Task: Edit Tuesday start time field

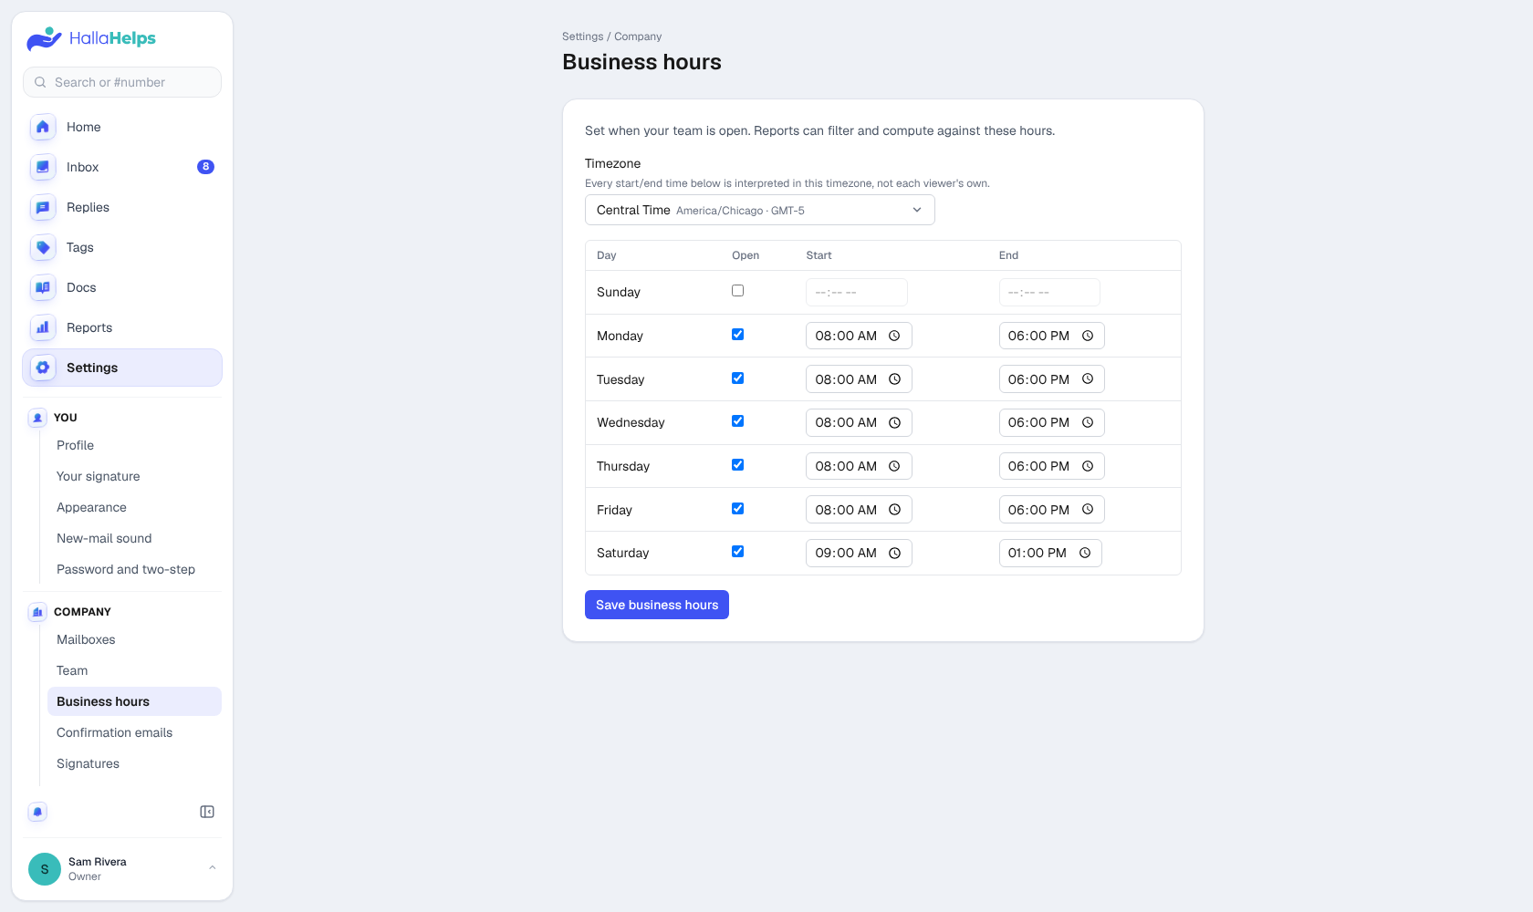Action: (859, 379)
